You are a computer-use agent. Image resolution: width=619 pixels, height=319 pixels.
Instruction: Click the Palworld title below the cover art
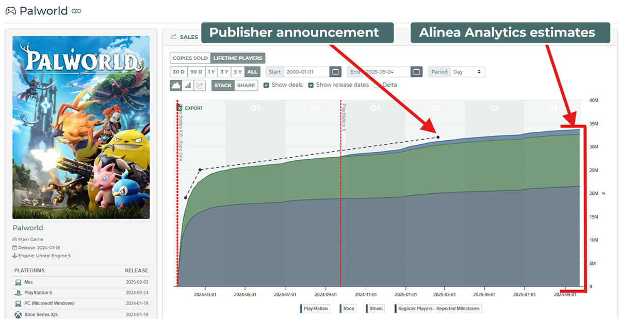pyautogui.click(x=28, y=228)
